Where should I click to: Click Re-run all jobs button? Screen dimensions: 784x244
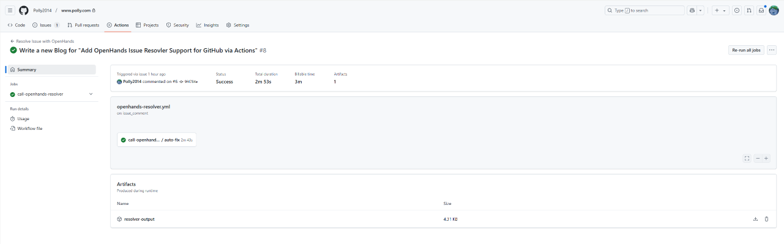(746, 50)
